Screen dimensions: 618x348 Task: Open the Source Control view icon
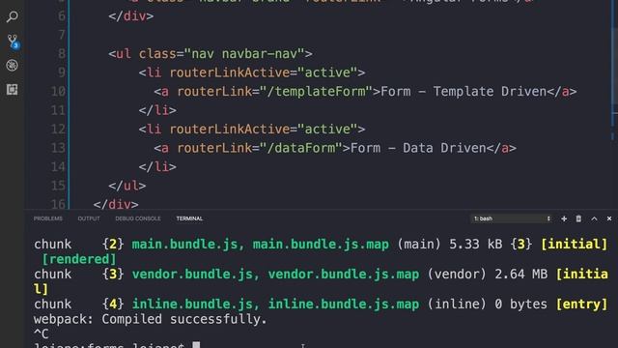point(13,42)
